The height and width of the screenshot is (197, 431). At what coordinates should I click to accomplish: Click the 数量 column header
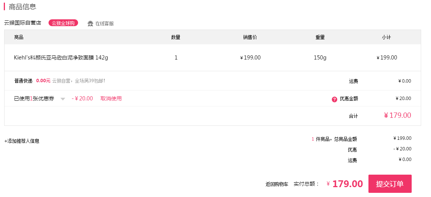(176, 38)
